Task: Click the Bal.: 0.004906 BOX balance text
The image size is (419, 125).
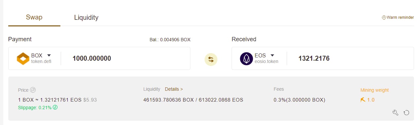Action: tap(170, 40)
